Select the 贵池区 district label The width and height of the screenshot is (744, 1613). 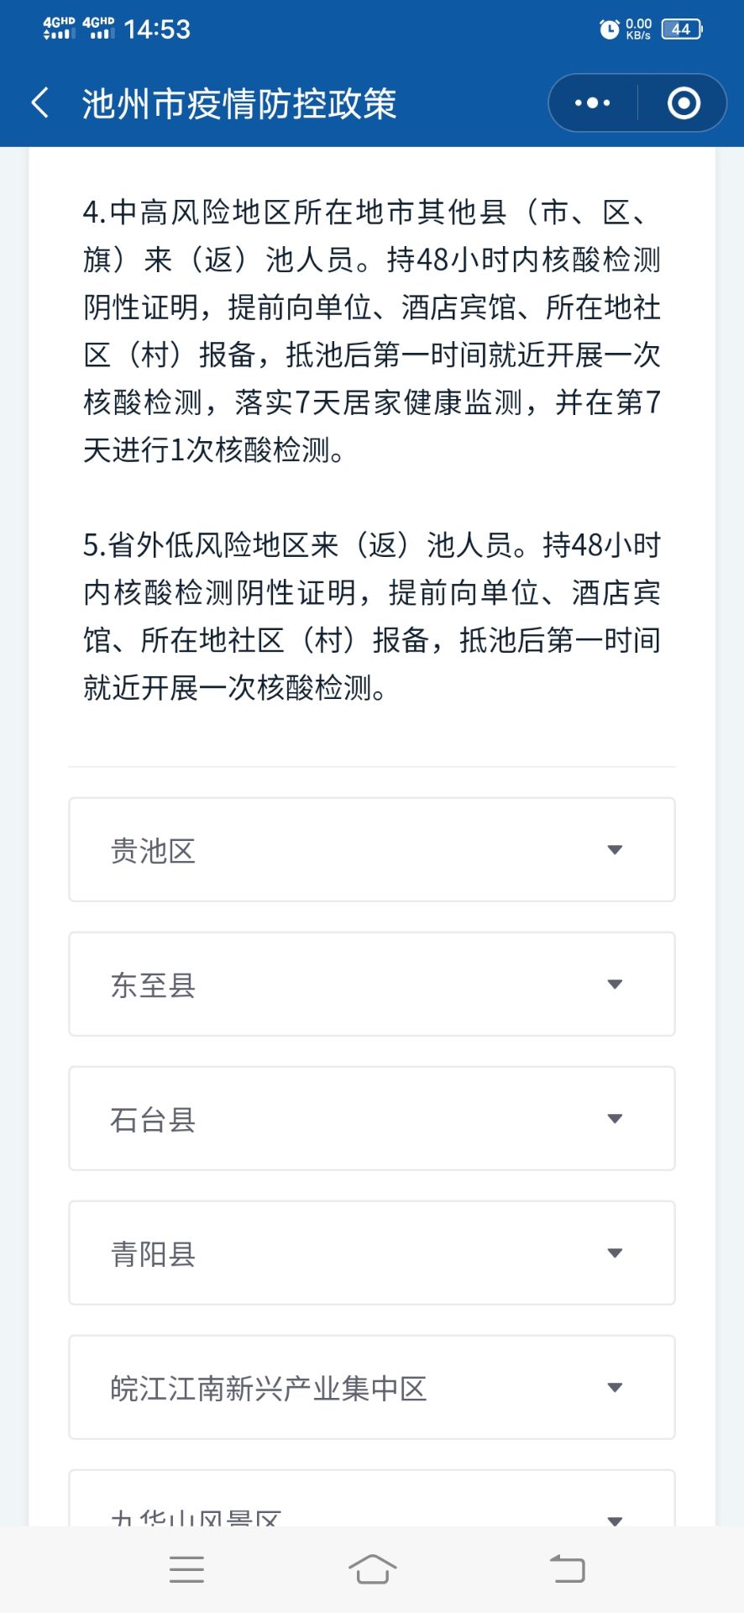pyautogui.click(x=153, y=851)
